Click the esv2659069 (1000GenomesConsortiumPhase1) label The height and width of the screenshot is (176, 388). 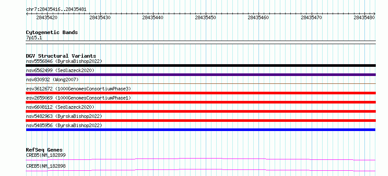(x=78, y=98)
